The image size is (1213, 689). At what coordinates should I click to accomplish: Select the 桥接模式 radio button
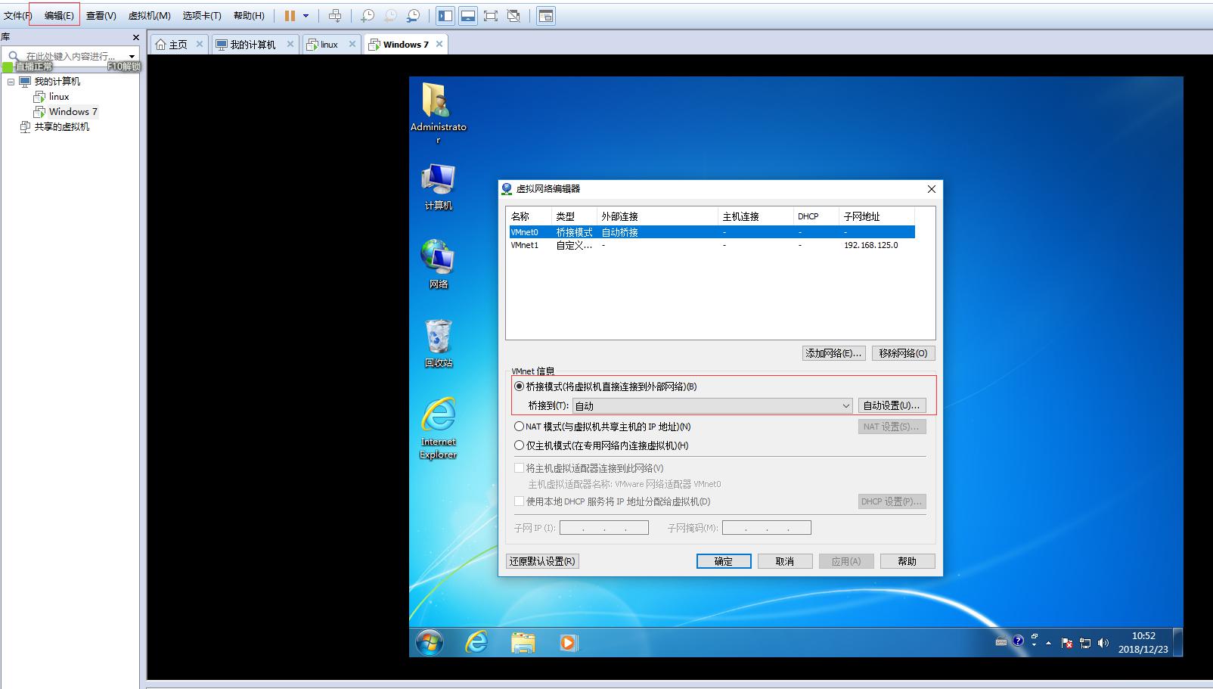pos(519,386)
